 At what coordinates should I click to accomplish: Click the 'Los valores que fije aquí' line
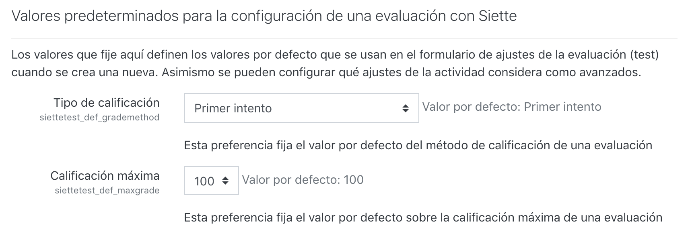(334, 55)
